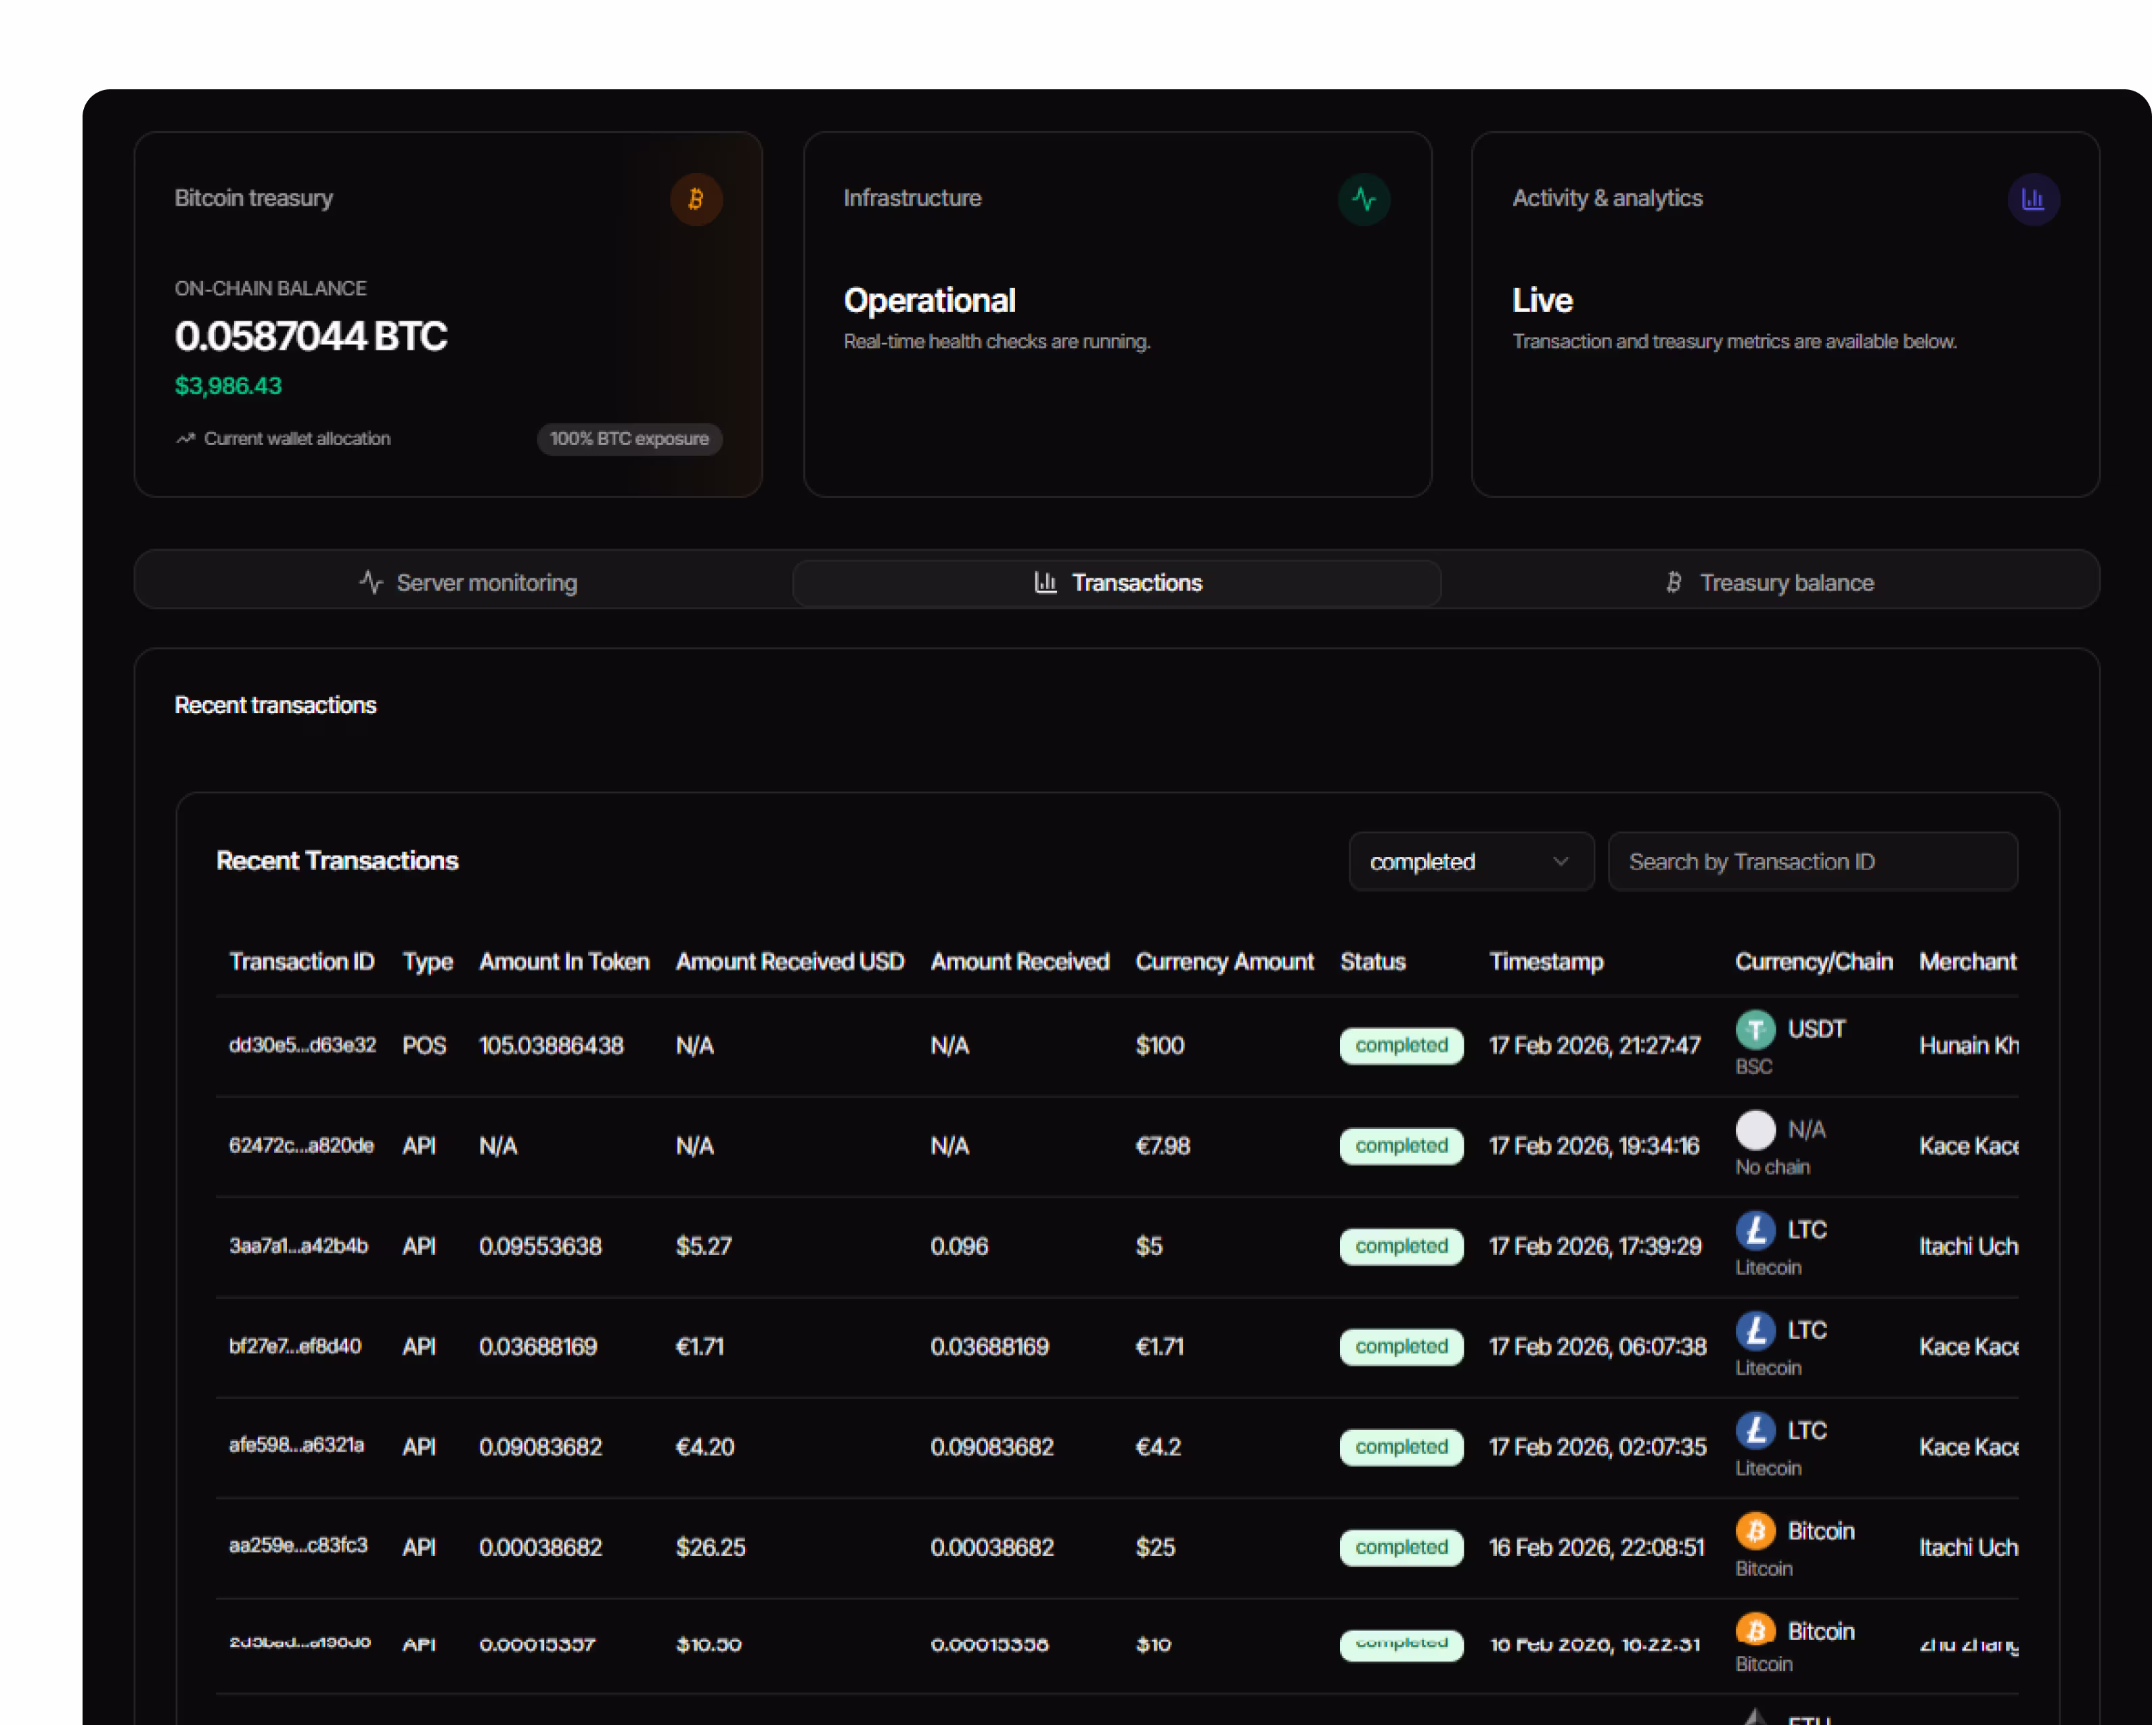Click the completed badge for bf27e7...ef8d40
Viewport: 2152px width, 1725px height.
coord(1402,1347)
